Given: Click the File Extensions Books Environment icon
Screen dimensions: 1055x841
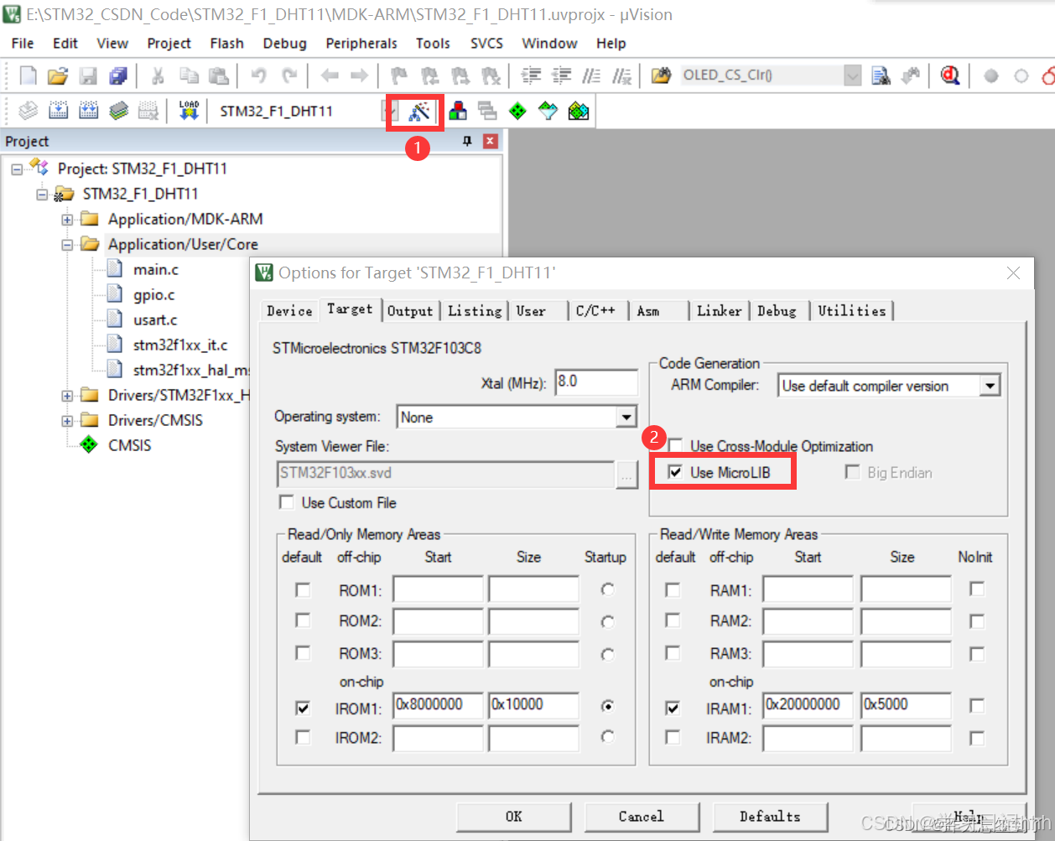Looking at the screenshot, I should pos(458,111).
